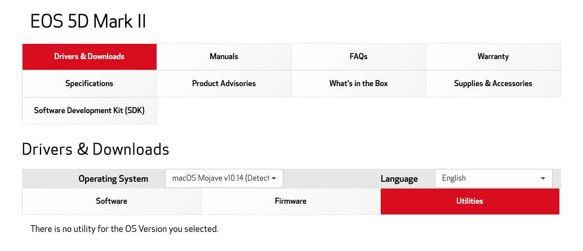The height and width of the screenshot is (251, 583).
Task: Switch to the Manuals tab
Action: (x=224, y=56)
